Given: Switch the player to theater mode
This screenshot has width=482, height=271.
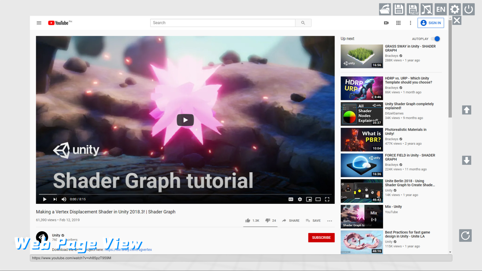Looking at the screenshot, I should pos(318,199).
